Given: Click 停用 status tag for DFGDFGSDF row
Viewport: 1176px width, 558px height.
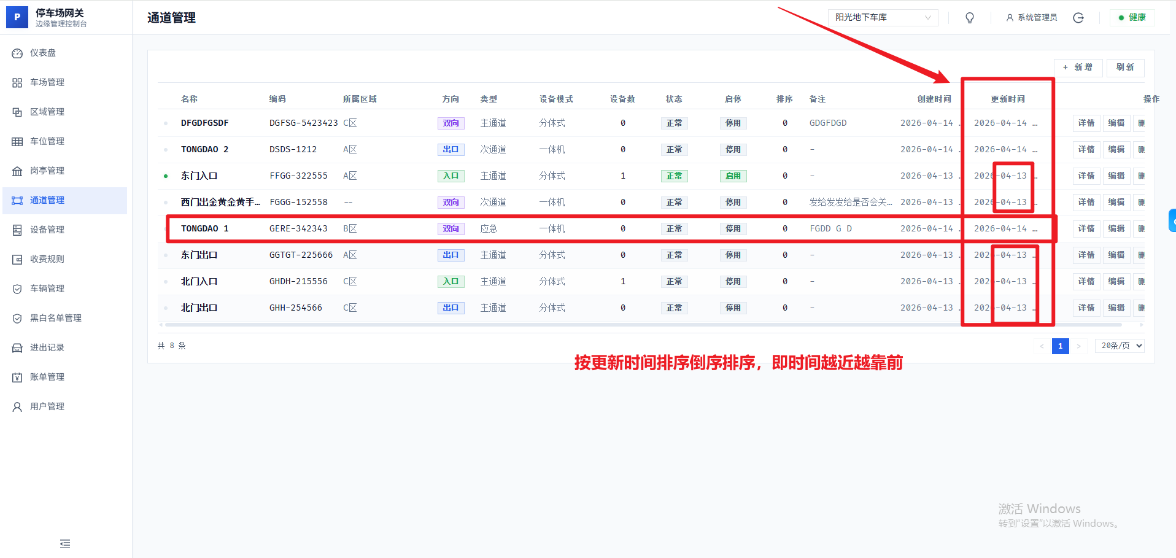Looking at the screenshot, I should point(733,123).
